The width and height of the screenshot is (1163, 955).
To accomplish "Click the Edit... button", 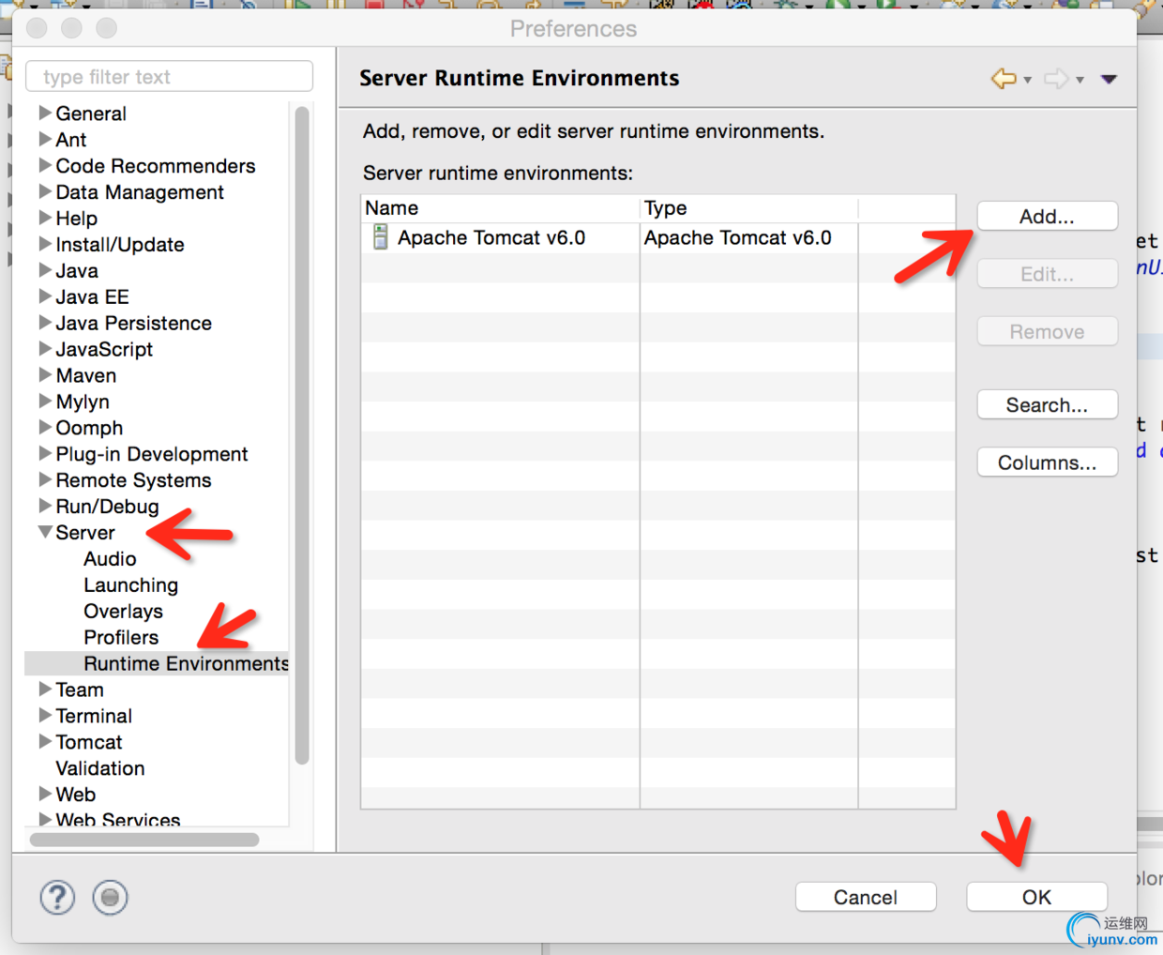I will [x=1047, y=274].
